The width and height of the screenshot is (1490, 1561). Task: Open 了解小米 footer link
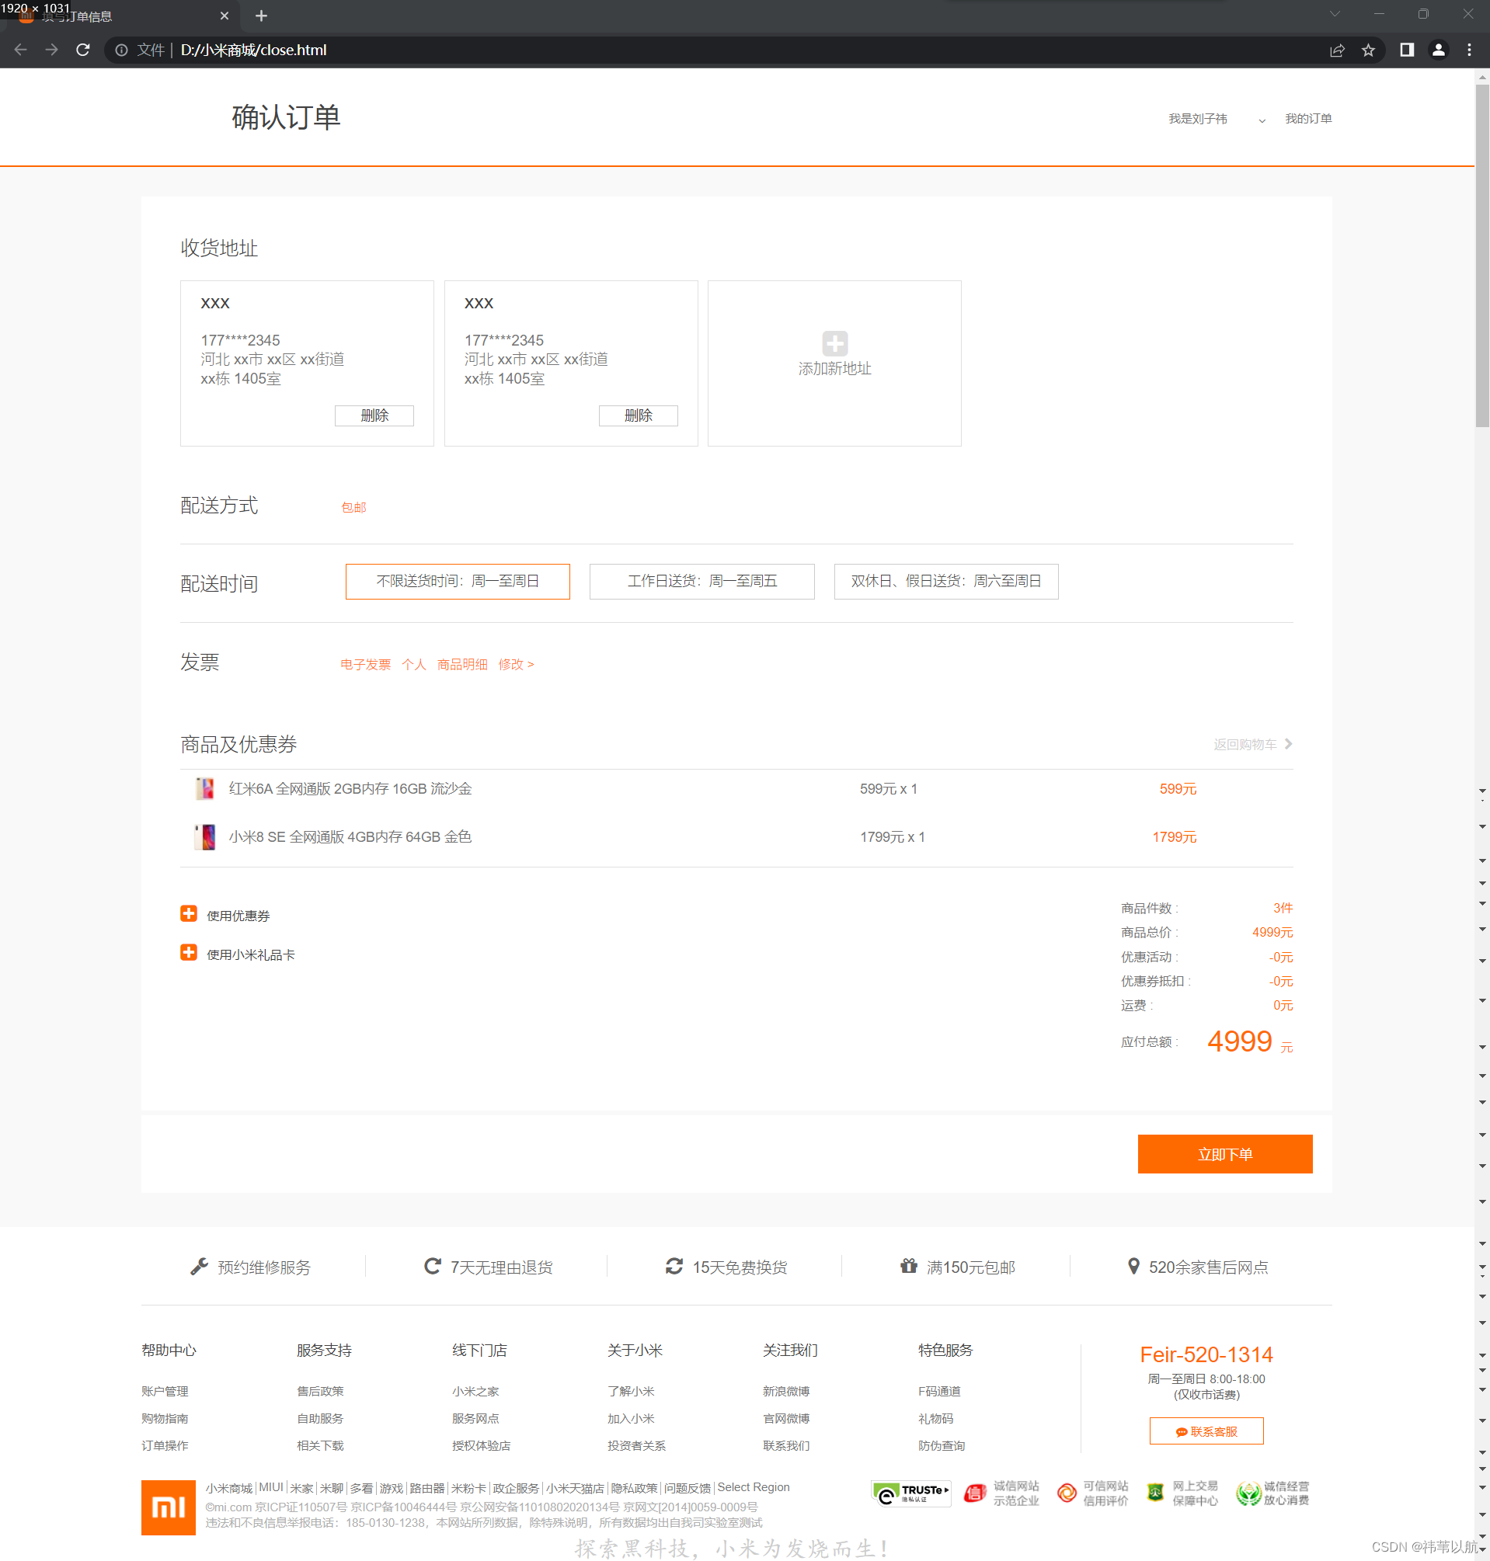pos(631,1391)
